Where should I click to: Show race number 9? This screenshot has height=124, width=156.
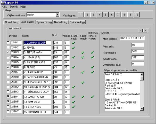pyautogui.click(x=130, y=15)
